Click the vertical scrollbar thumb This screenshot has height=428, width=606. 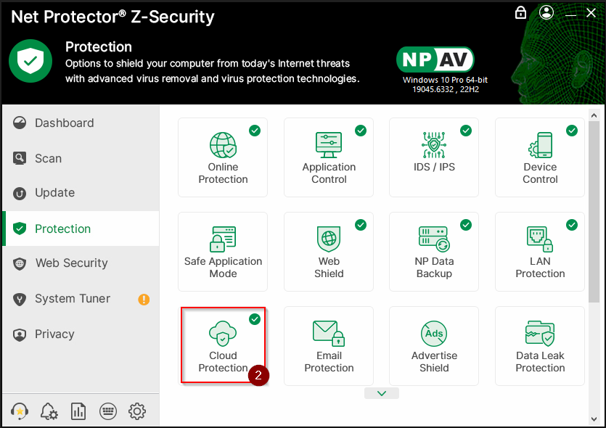[594, 210]
